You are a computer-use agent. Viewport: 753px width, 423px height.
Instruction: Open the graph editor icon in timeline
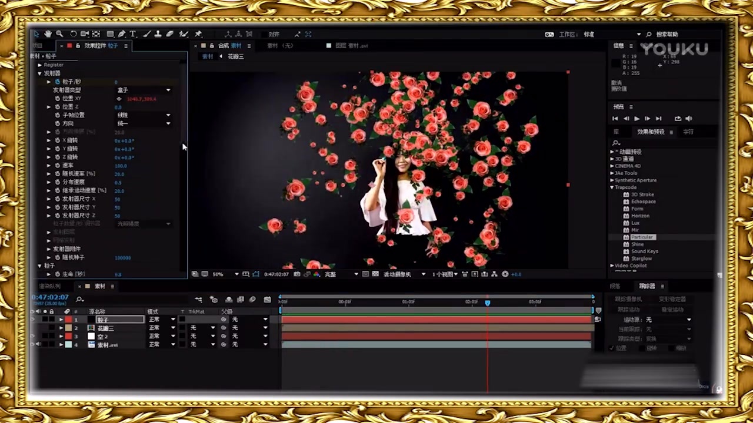tap(268, 300)
